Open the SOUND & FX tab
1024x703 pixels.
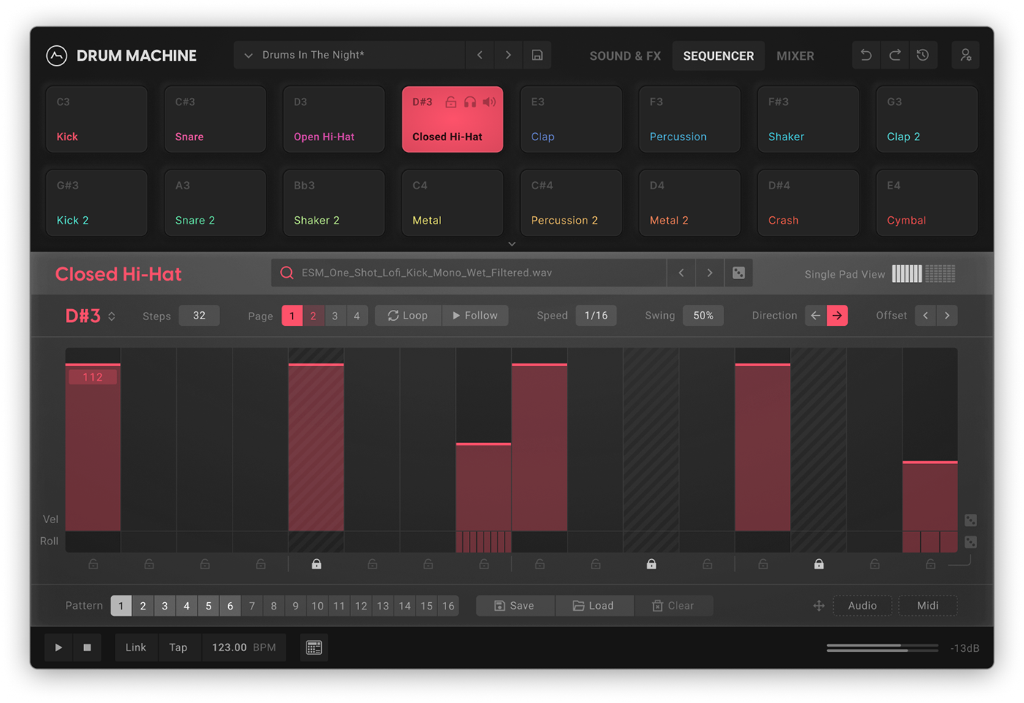click(x=625, y=56)
